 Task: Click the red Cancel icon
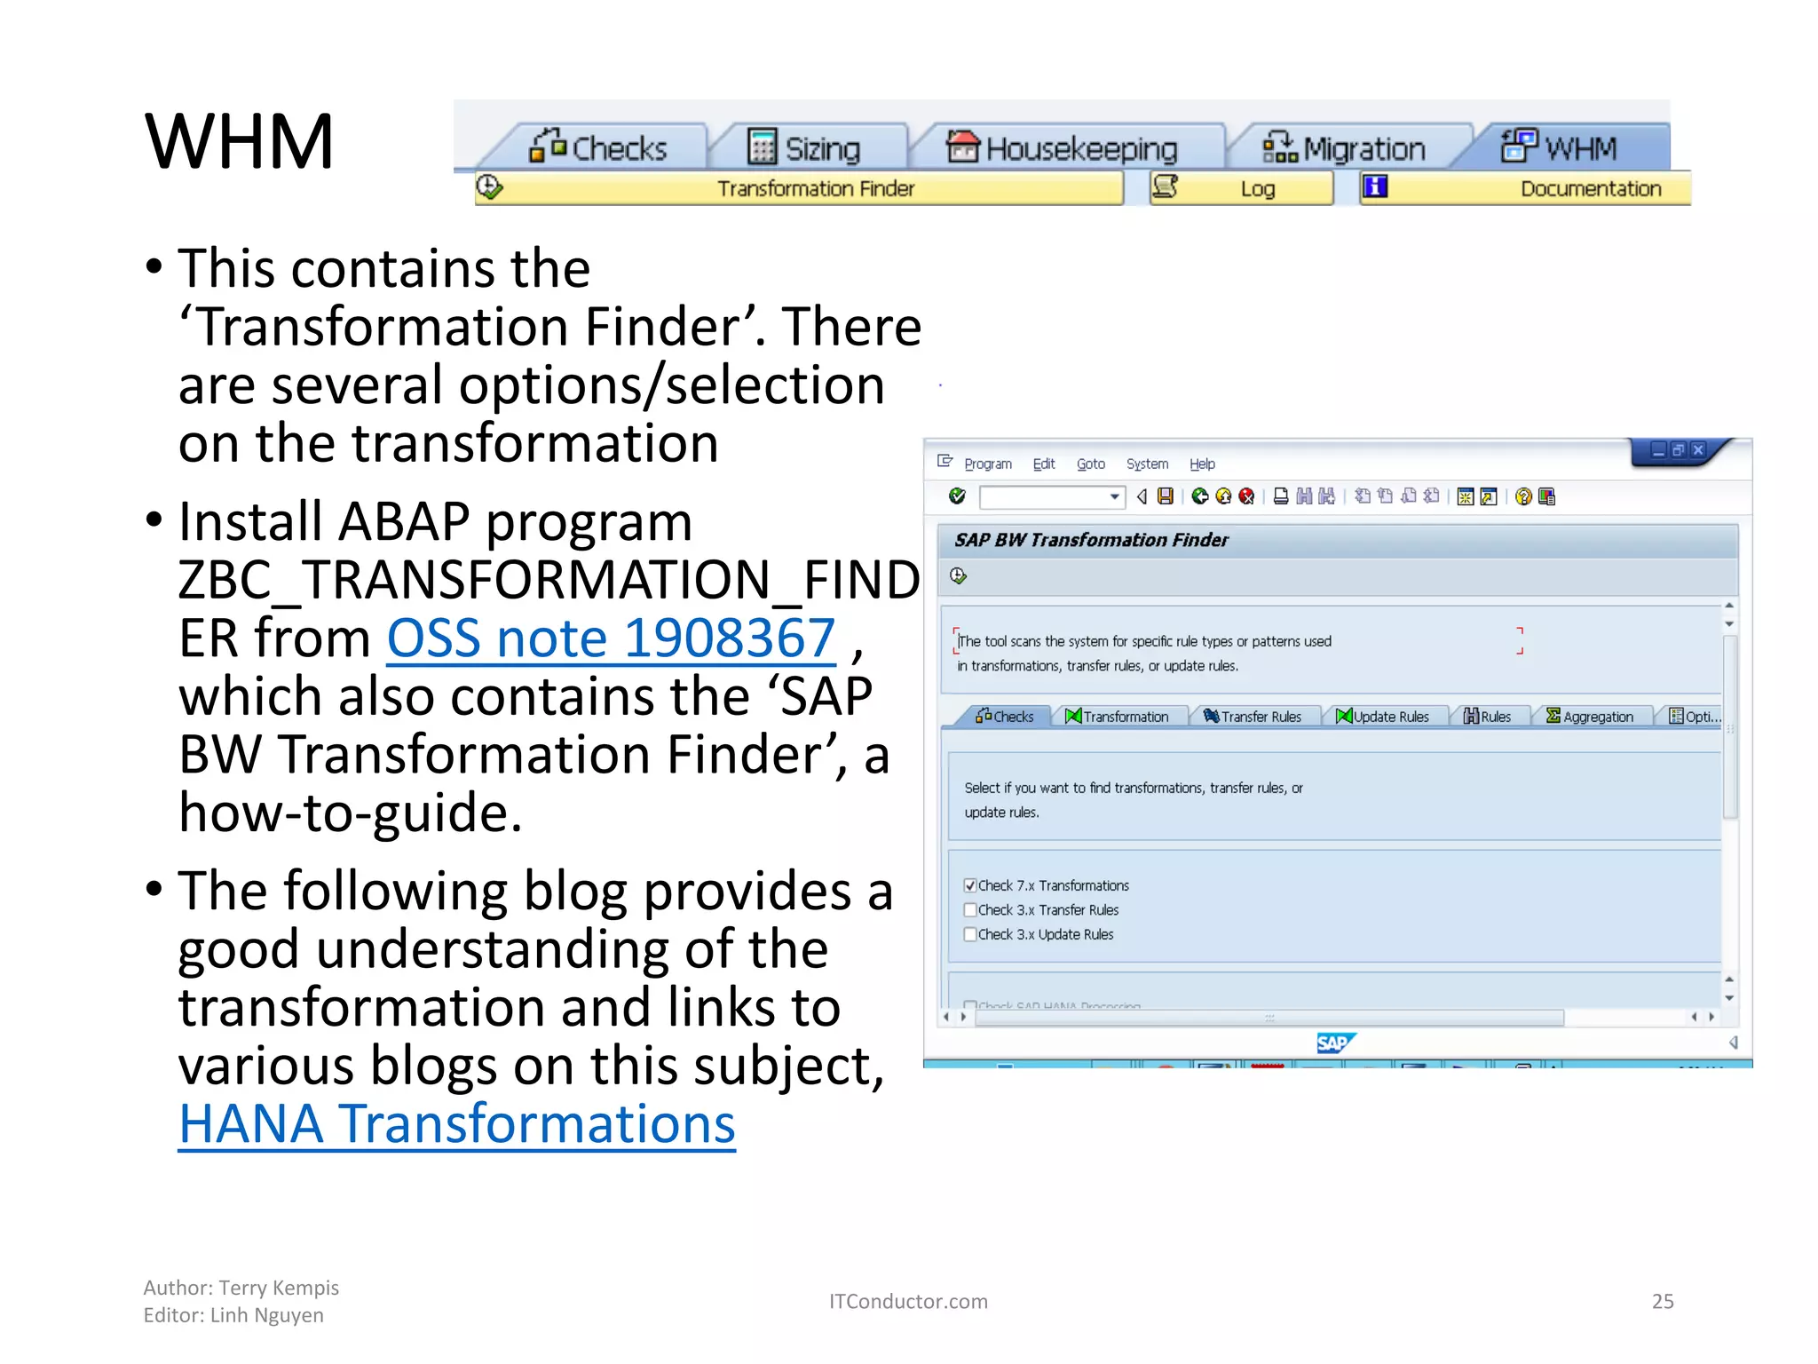click(x=1246, y=496)
